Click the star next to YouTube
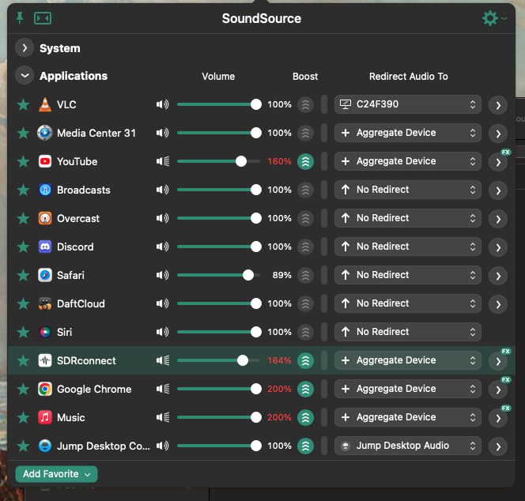 click(x=23, y=161)
